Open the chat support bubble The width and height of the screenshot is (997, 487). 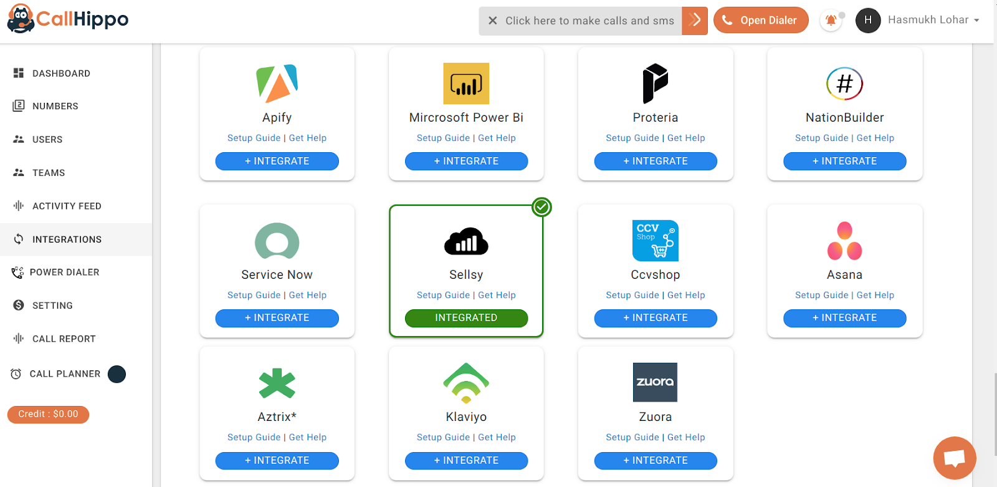click(954, 458)
